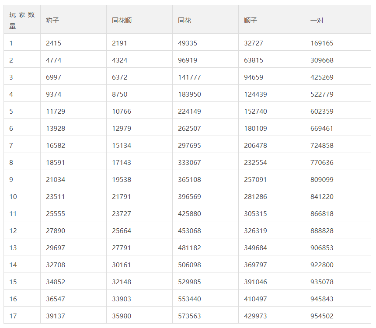This screenshot has width=376, height=328.
Task: Click the 同花顺 column header
Action: point(122,21)
